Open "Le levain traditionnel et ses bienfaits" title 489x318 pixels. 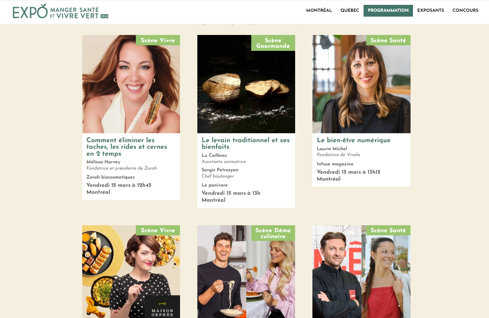pyautogui.click(x=246, y=143)
